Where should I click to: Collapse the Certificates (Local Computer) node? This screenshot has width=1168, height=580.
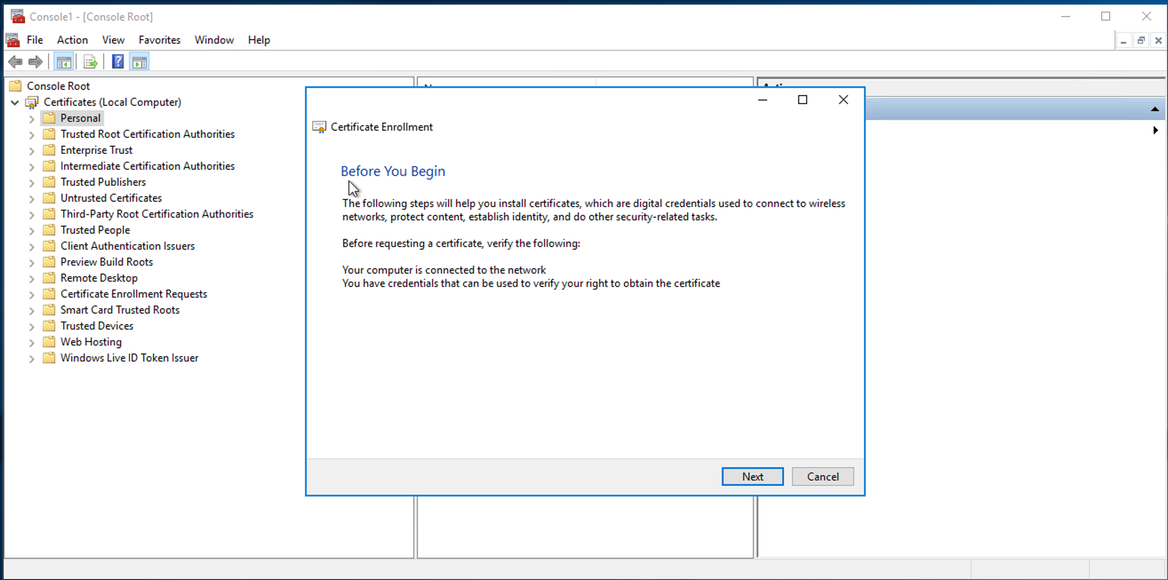tap(15, 103)
